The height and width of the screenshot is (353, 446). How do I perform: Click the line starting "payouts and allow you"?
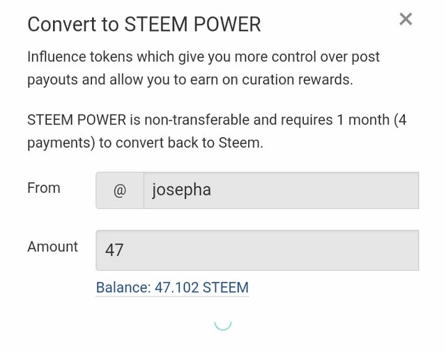[190, 79]
